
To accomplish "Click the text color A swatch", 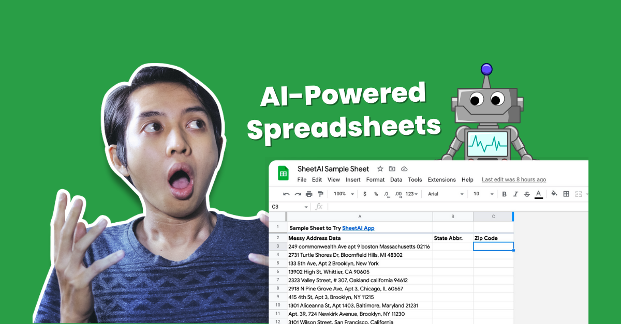I will click(x=538, y=194).
